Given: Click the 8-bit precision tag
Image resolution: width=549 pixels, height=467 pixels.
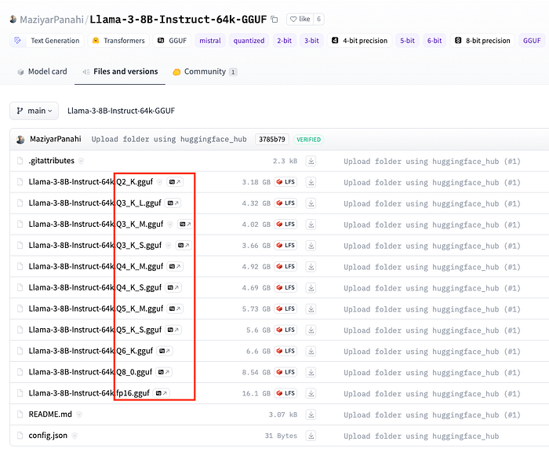Looking at the screenshot, I should [482, 41].
